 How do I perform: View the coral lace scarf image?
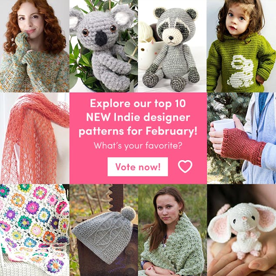point(35,138)
